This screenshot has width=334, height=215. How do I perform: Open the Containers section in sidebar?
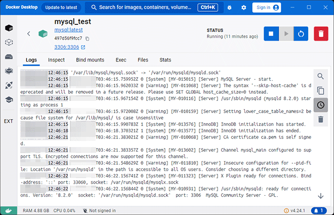point(9,28)
